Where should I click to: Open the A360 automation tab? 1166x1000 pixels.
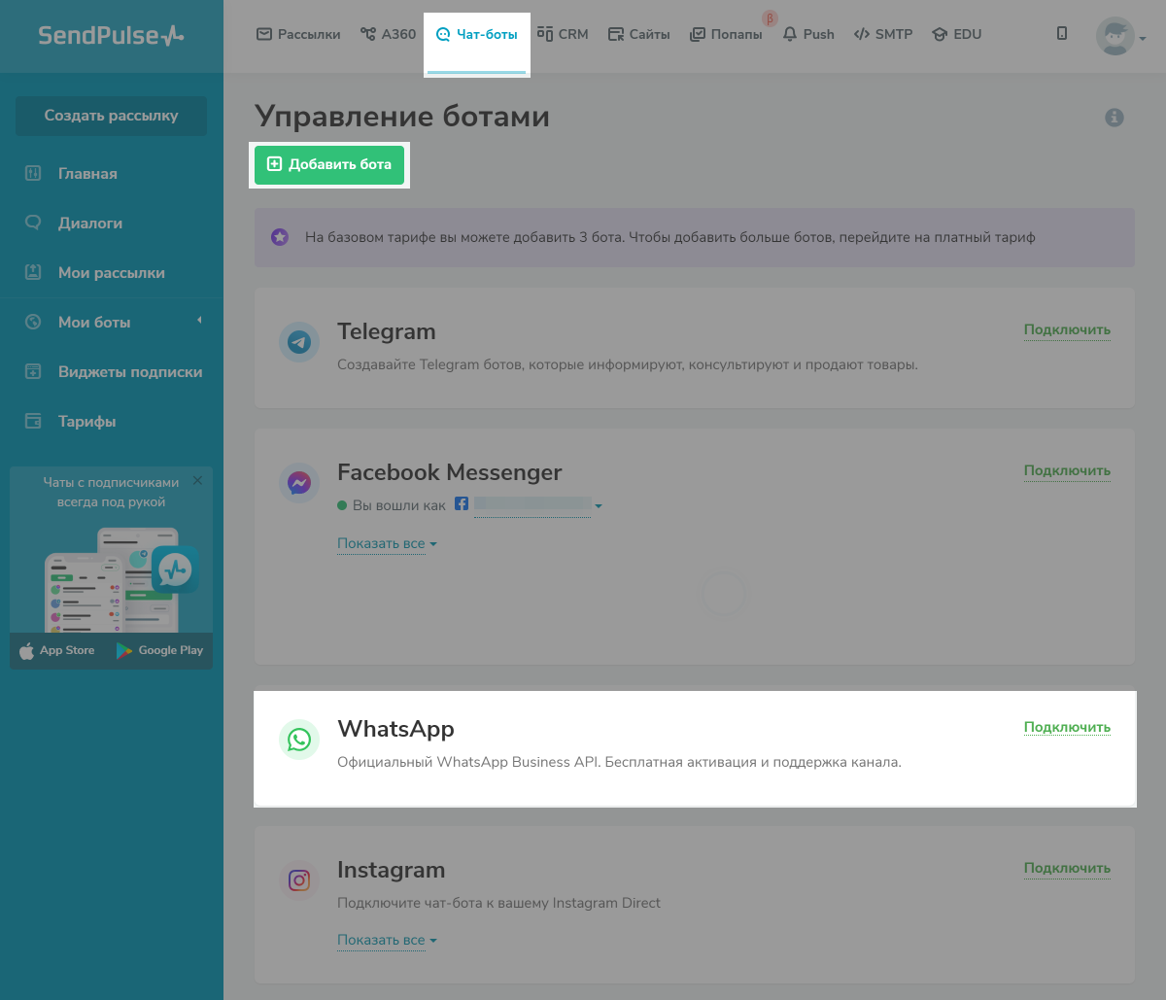tap(388, 34)
